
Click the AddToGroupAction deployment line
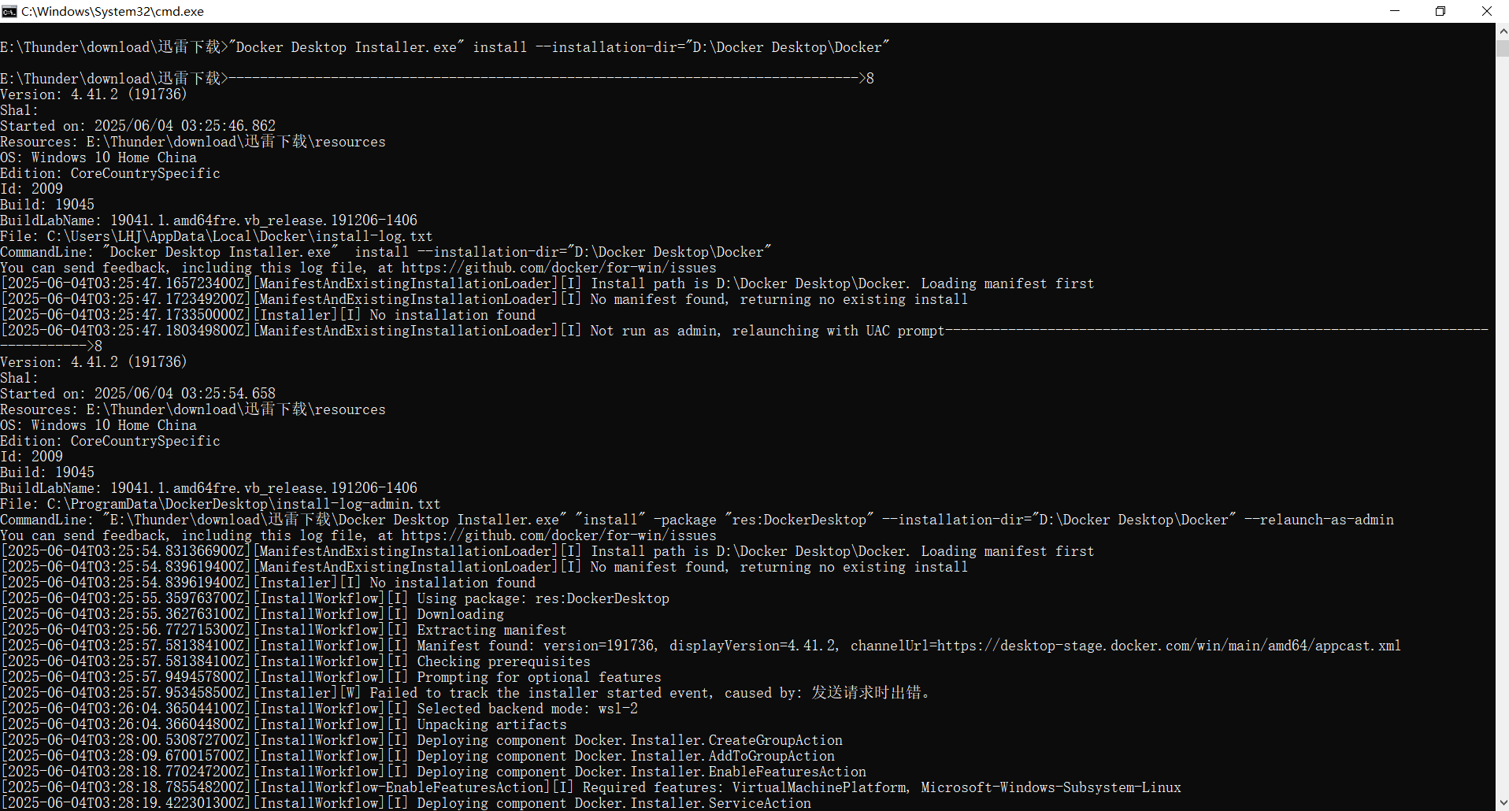click(417, 756)
